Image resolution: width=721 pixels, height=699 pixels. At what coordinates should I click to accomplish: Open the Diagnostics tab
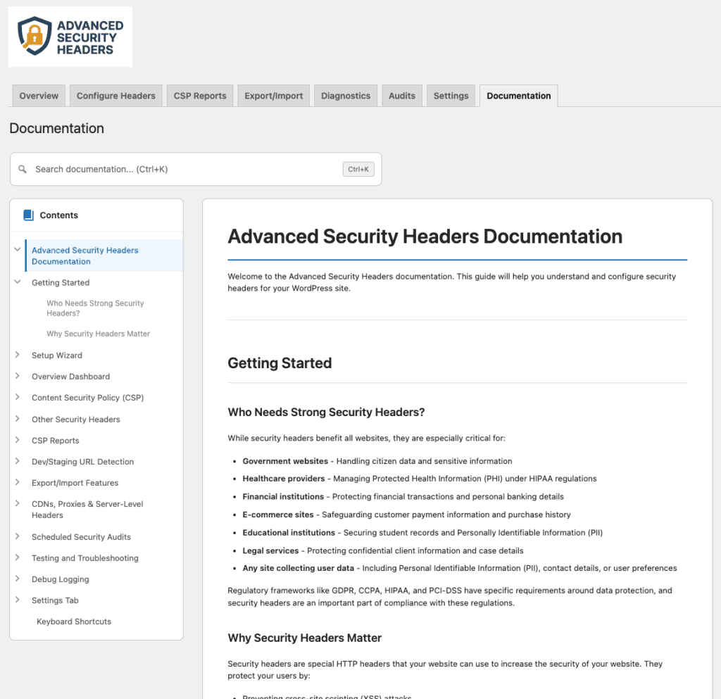point(345,96)
